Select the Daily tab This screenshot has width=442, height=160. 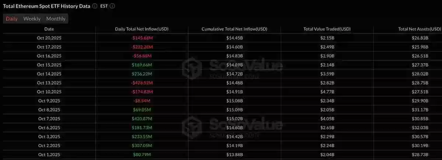12,19
